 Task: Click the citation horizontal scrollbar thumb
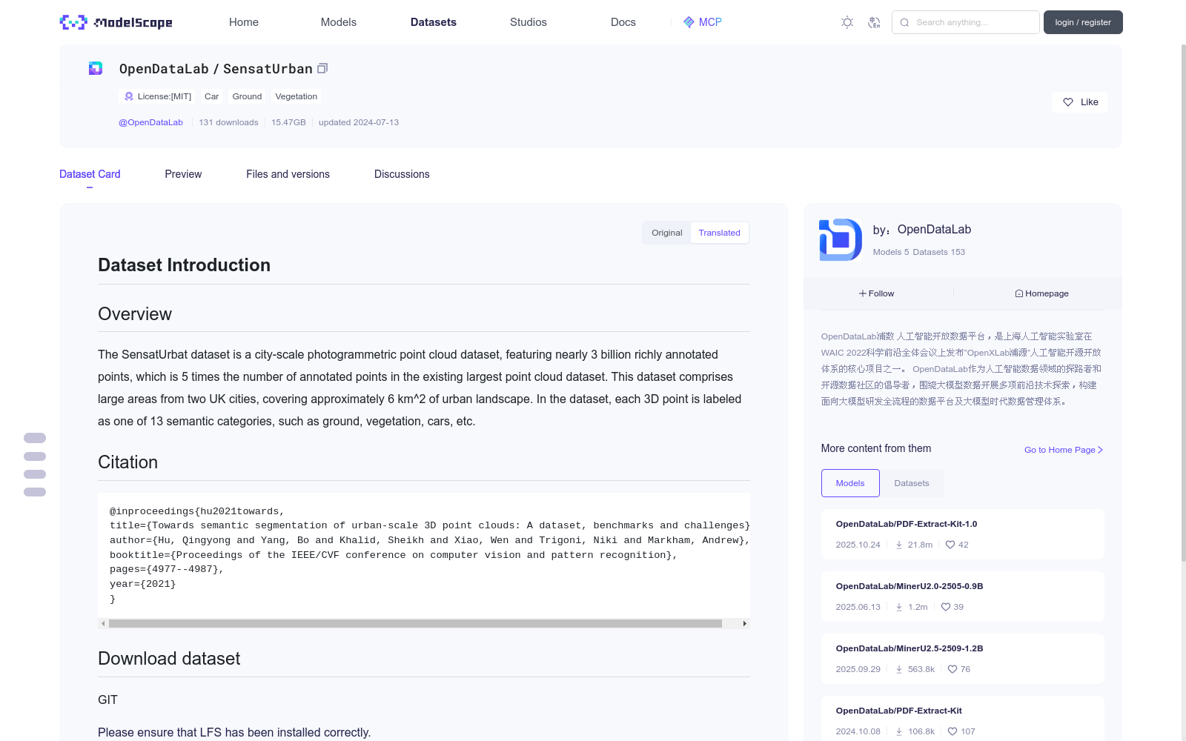(x=415, y=624)
